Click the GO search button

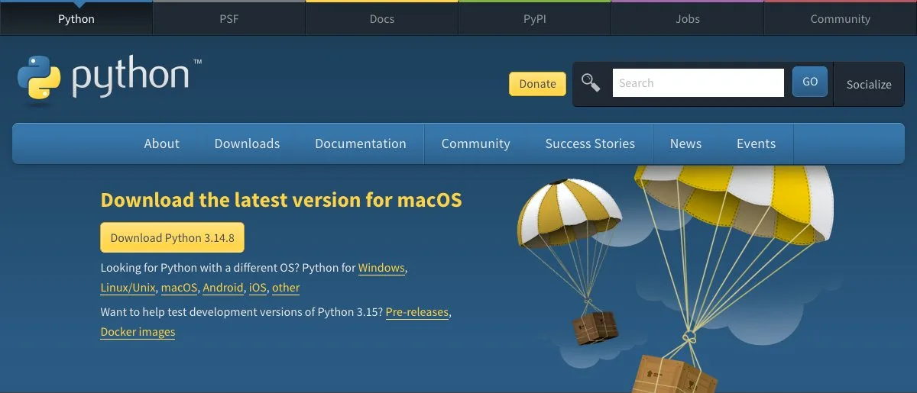810,82
